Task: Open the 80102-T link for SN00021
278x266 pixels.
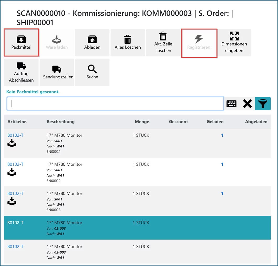Action: click(x=15, y=135)
